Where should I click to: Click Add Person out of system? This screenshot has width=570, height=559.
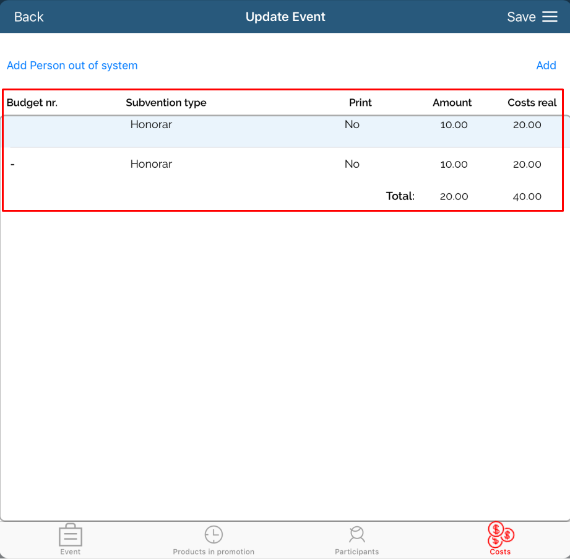coord(72,66)
